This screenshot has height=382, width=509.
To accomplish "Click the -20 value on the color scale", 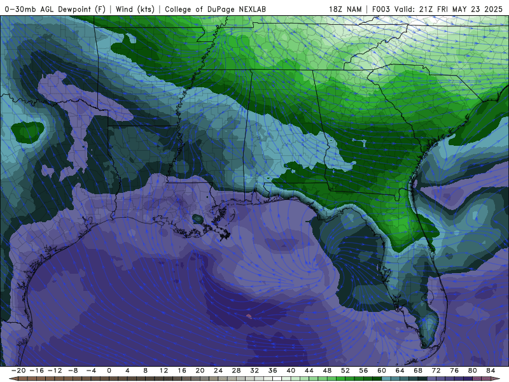I will click(x=18, y=371).
